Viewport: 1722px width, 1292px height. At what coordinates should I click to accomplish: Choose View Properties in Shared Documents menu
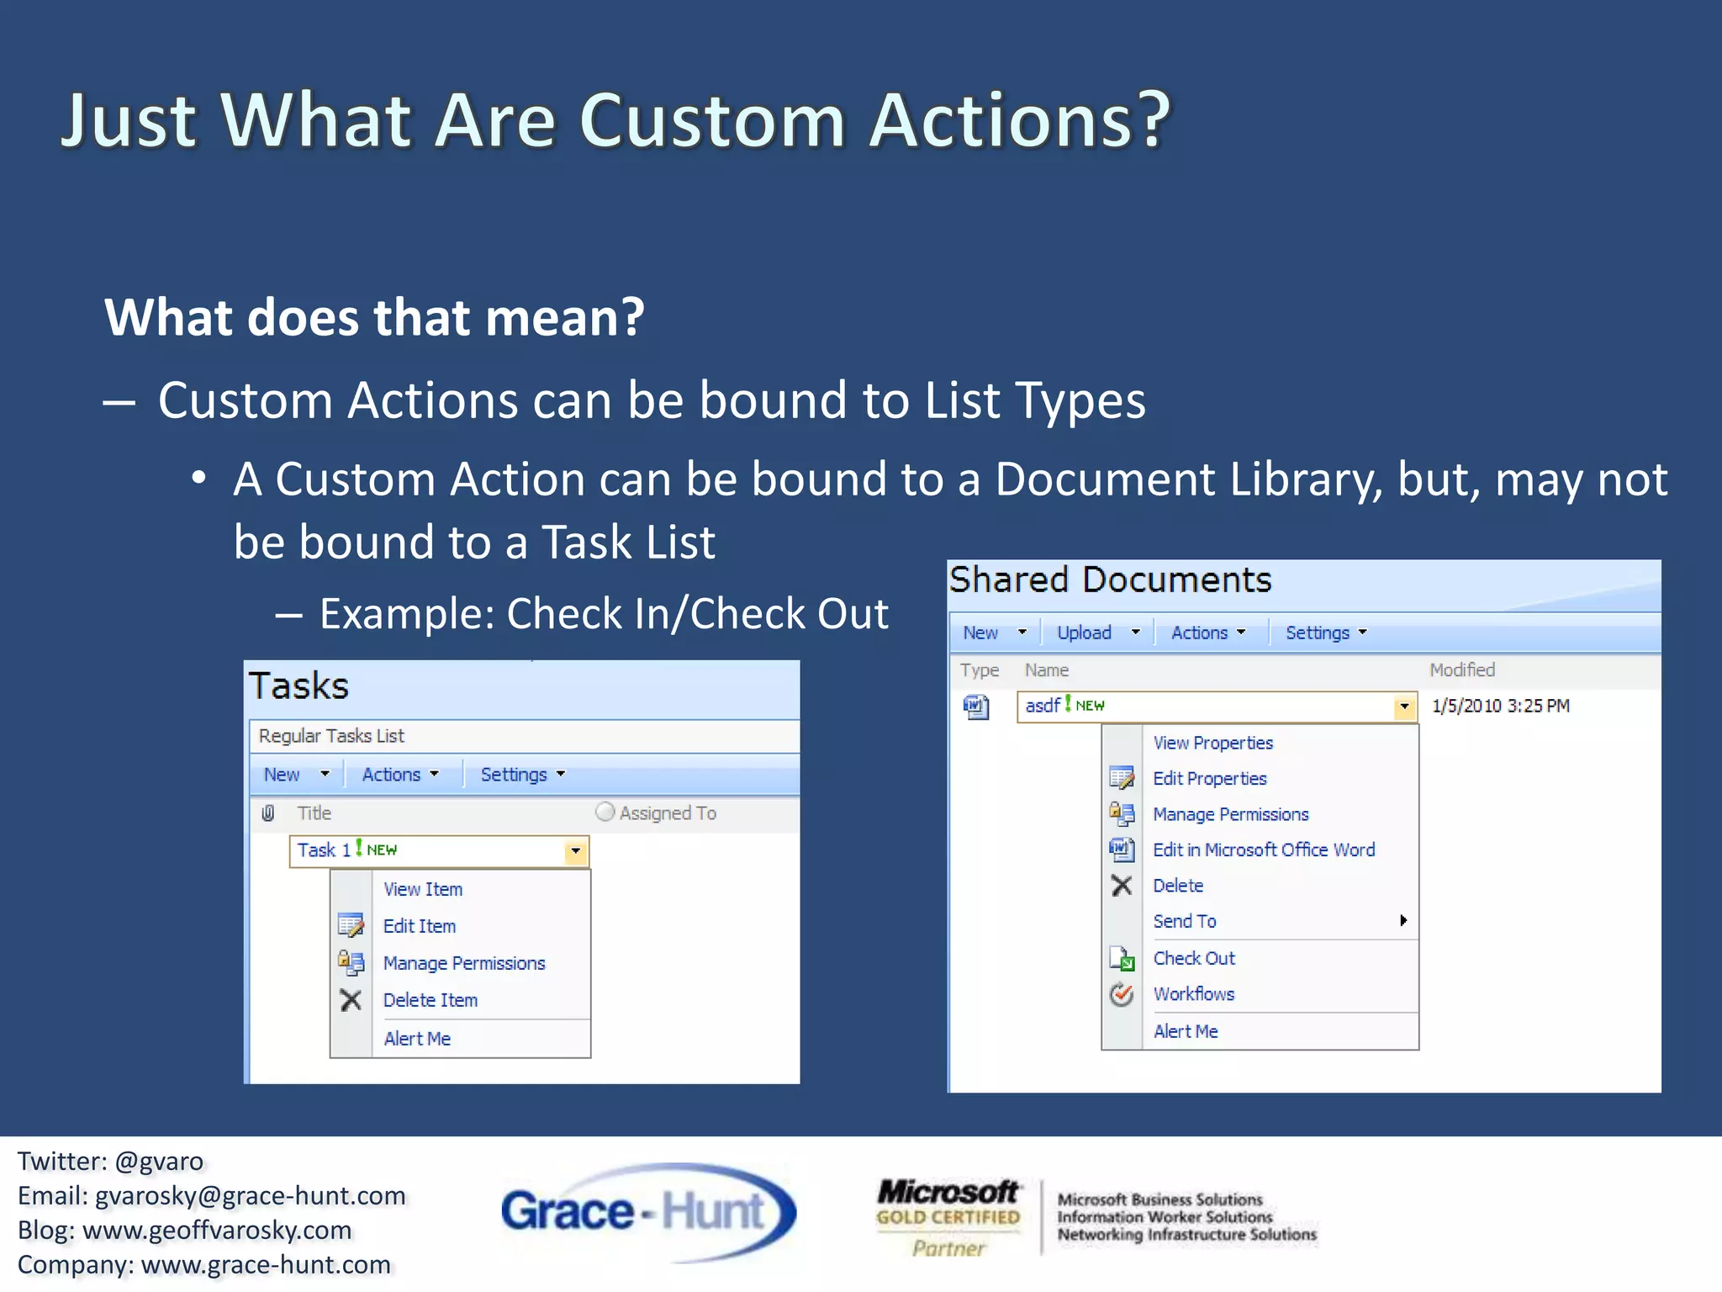pos(1213,743)
